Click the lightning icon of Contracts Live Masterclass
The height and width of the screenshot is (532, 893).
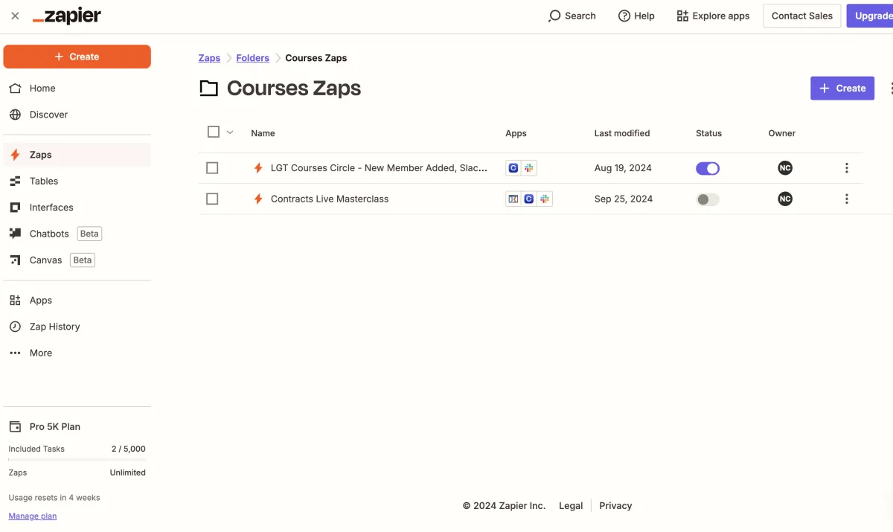[258, 199]
